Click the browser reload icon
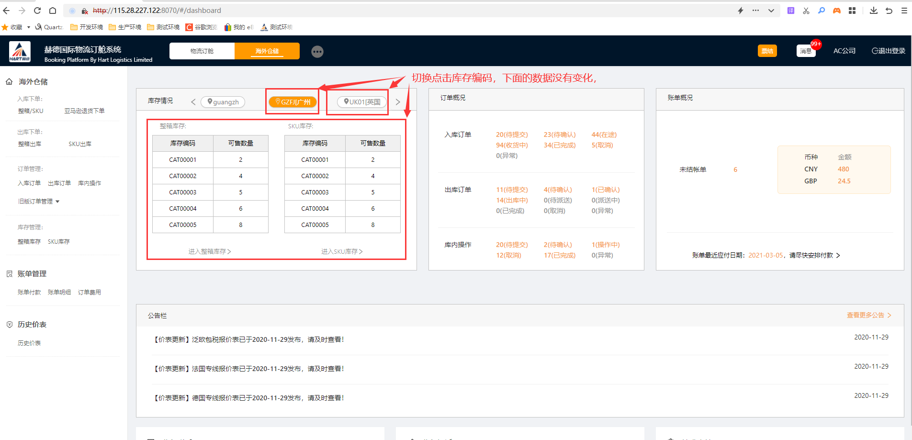 (x=37, y=11)
